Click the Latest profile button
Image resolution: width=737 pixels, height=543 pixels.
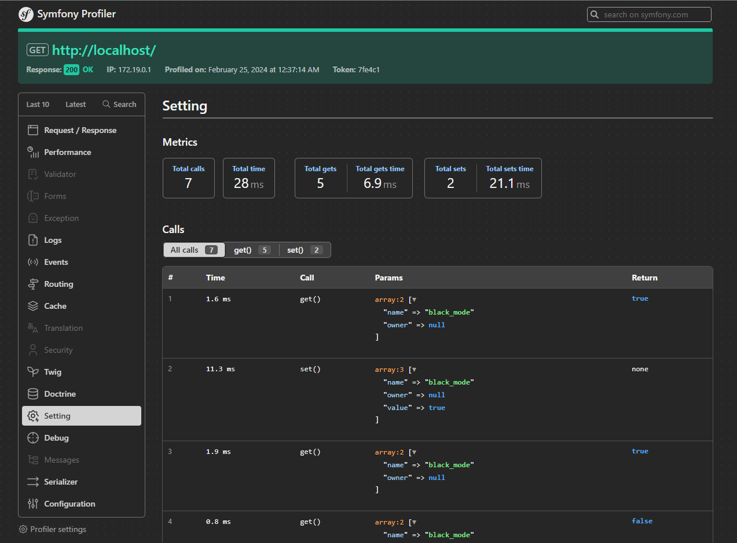[x=75, y=105]
